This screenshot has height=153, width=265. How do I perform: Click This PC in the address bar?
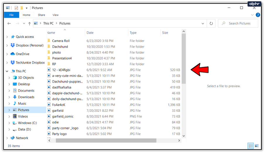pyautogui.click(x=48, y=23)
